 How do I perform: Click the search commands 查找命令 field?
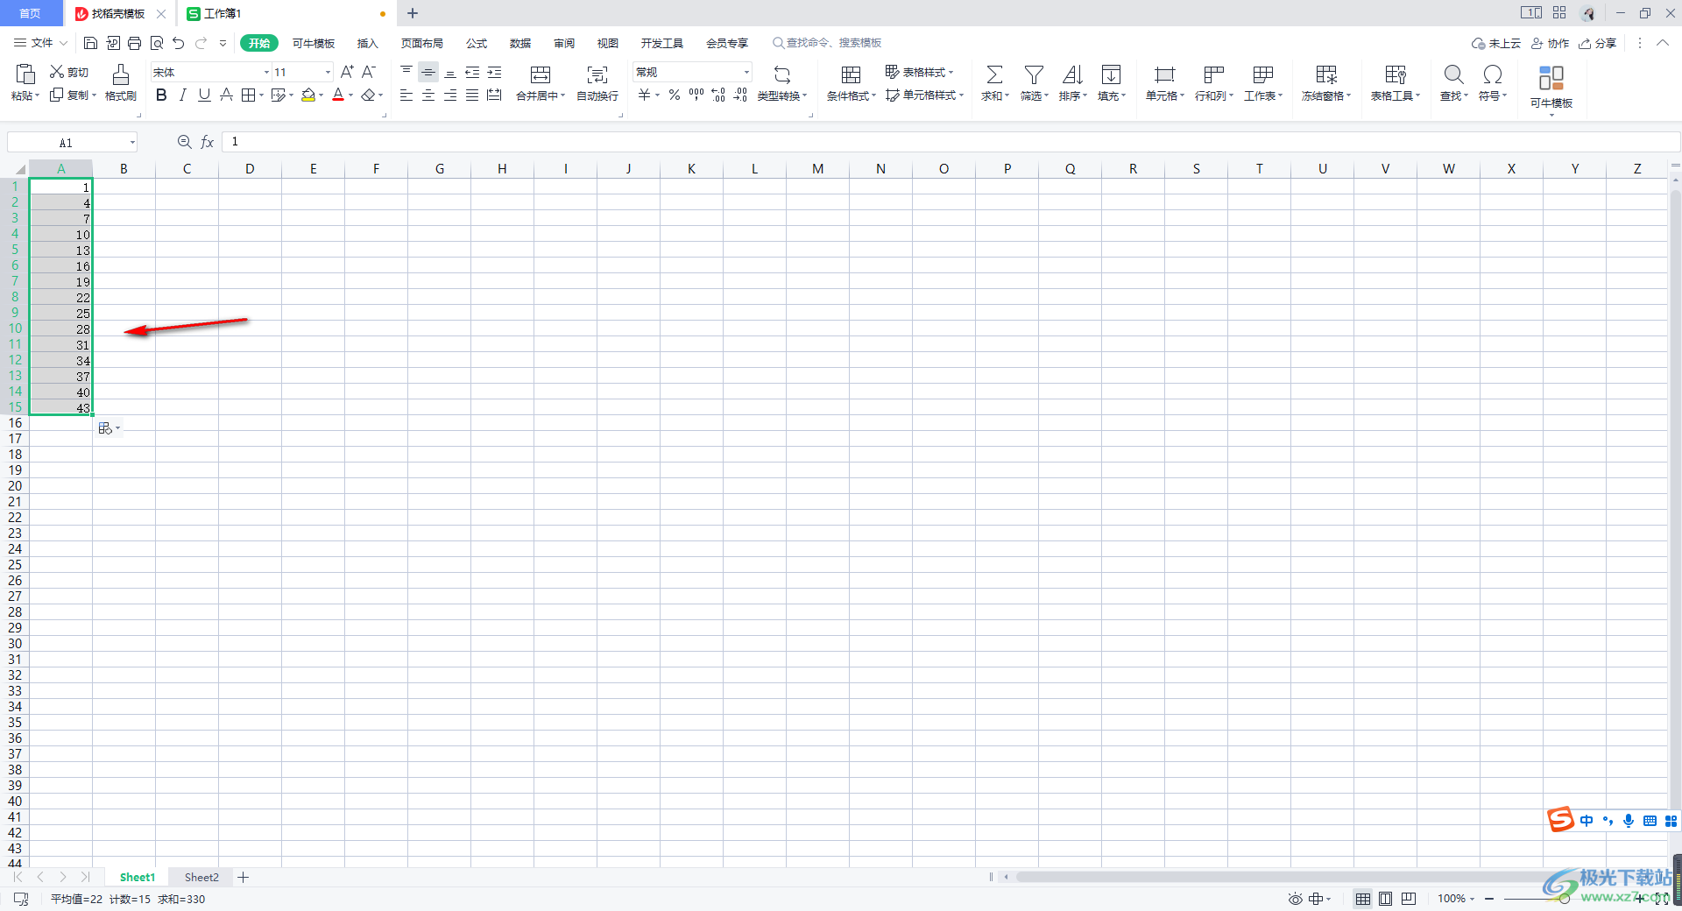click(x=827, y=43)
